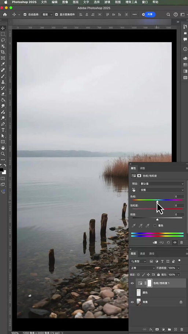Click the clip-to-layer icon in Properties

click(x=155, y=242)
